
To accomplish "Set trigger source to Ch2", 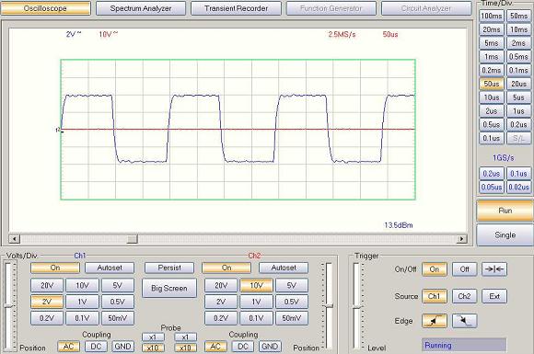I will point(464,296).
